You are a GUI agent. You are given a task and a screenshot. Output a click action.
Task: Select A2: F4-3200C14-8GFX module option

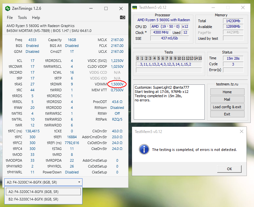tap(43, 192)
